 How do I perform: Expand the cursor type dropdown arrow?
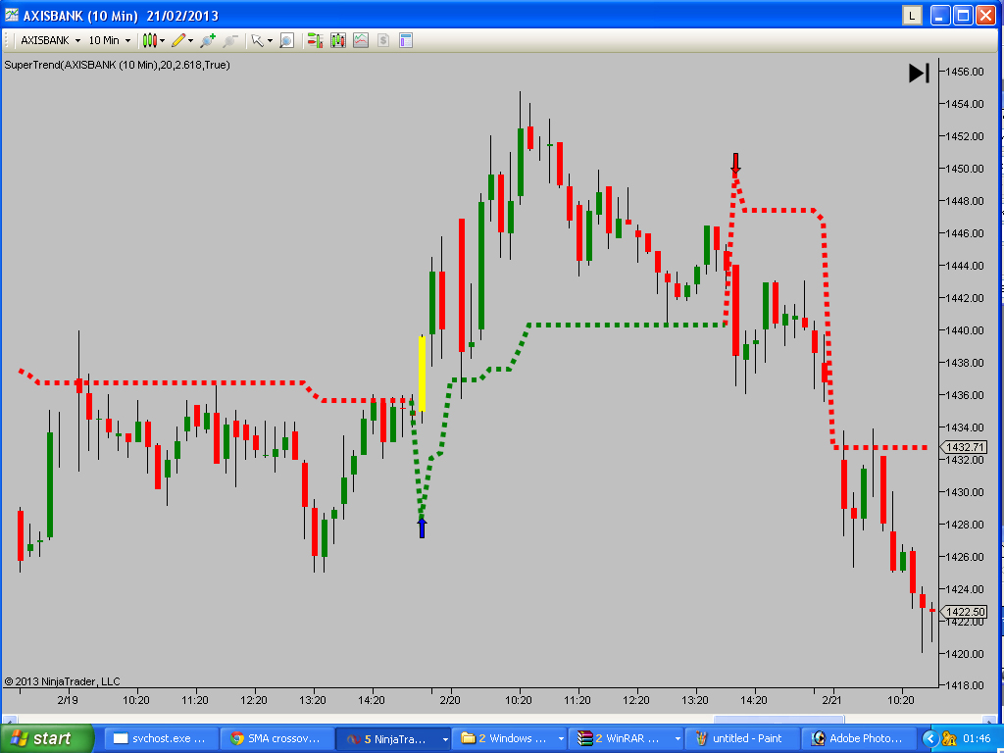coord(270,41)
